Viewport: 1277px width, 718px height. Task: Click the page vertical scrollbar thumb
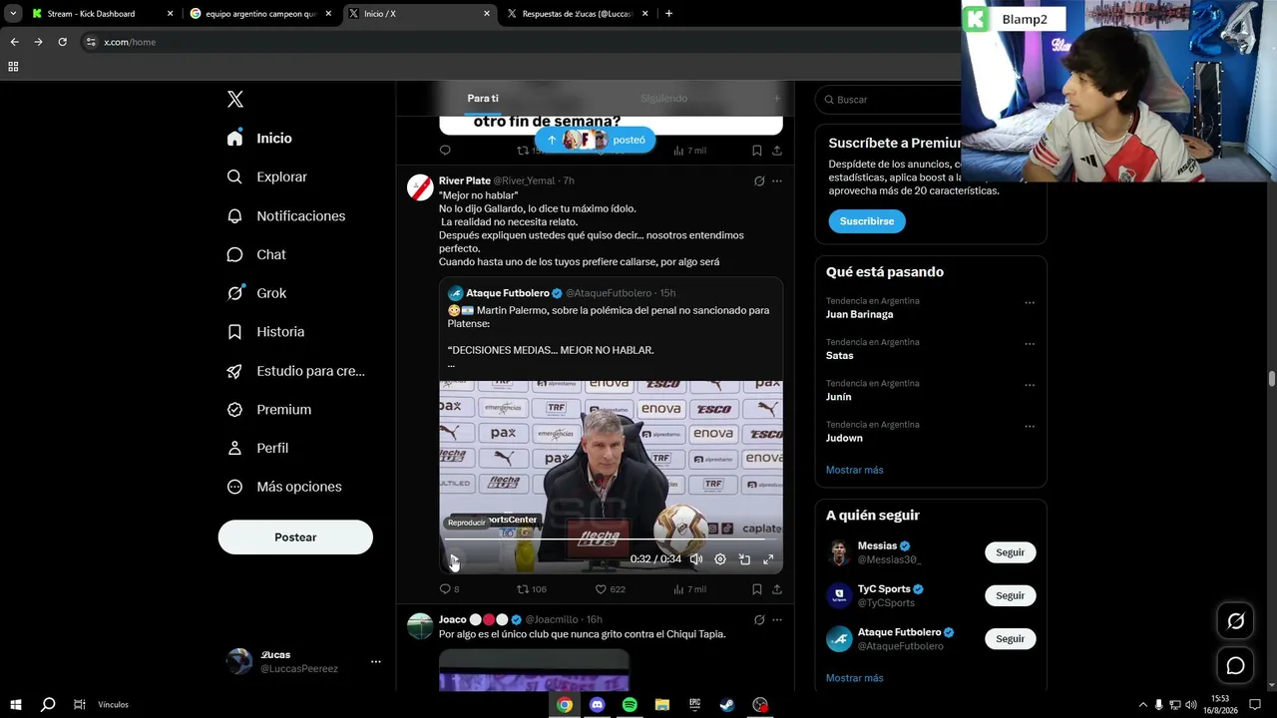(x=1272, y=380)
